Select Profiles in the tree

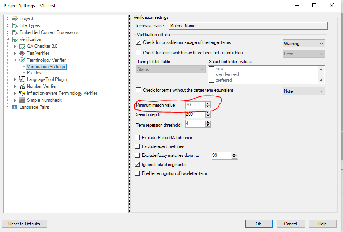tap(34, 73)
